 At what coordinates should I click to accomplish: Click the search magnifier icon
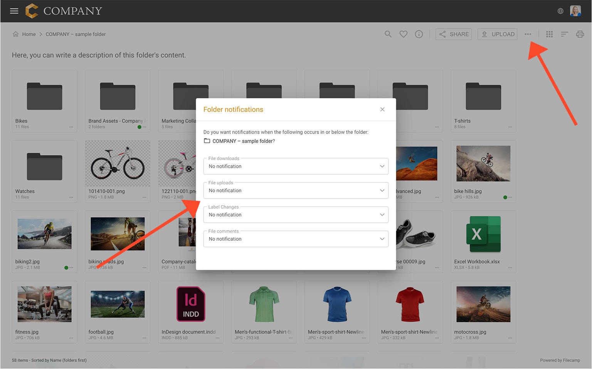pos(388,34)
